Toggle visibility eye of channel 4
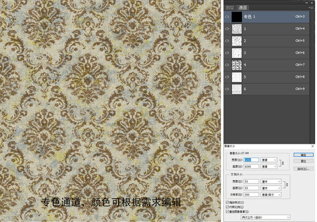Screen dimensions: 317x222 point(227,65)
